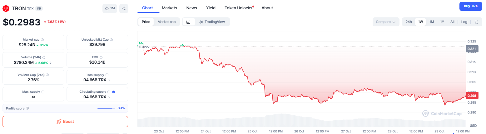Go to the Token Unlocks tab

click(x=238, y=8)
